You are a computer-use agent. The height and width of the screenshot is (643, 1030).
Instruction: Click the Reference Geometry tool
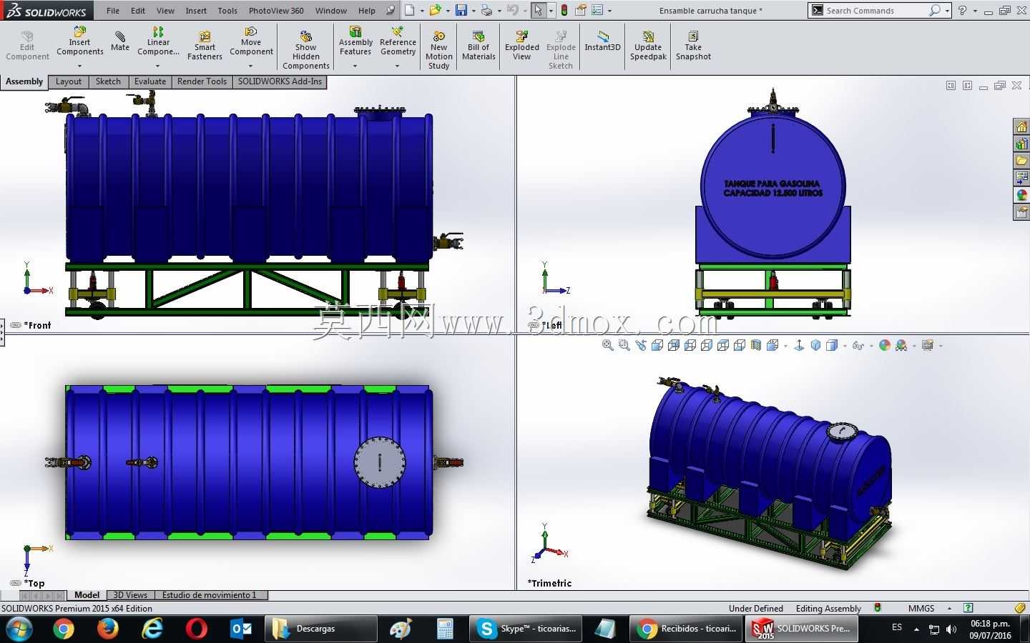click(398, 41)
